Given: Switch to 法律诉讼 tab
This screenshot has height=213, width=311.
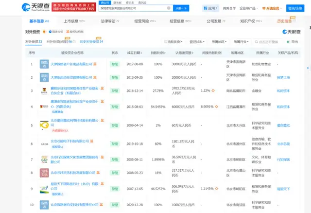Looking at the screenshot, I should click(110, 21).
